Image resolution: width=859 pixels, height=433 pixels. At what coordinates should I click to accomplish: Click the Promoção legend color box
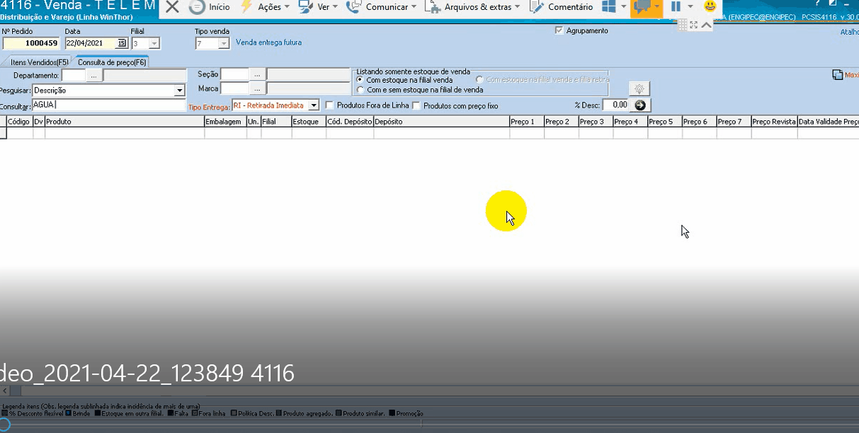[x=392, y=413]
